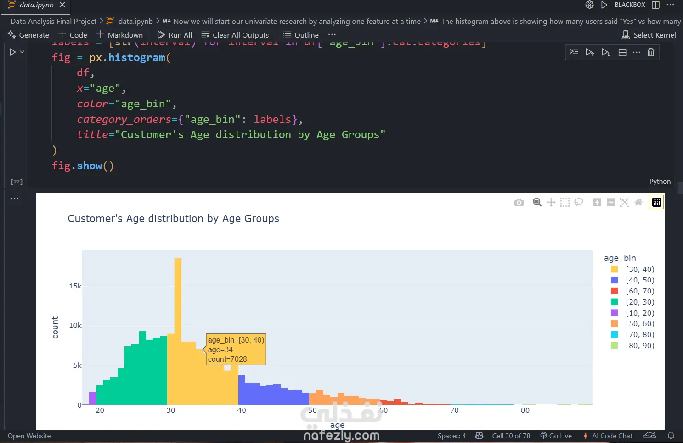Open Data Analysis Final Project breadcrumb

53,22
